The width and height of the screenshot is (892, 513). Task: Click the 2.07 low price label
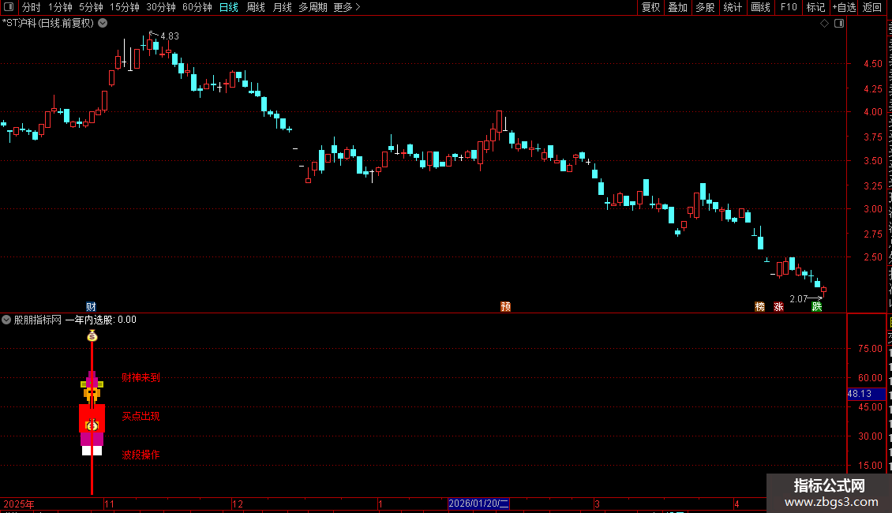pos(799,298)
